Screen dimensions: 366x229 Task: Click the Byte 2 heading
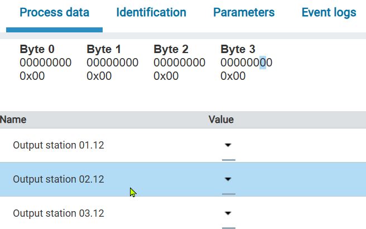tap(171, 49)
